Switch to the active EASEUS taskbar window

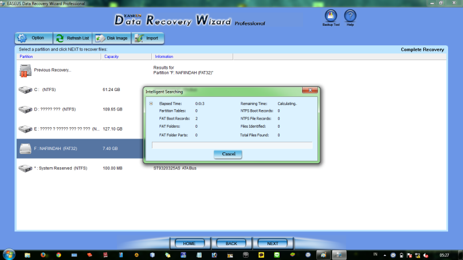tap(339, 255)
